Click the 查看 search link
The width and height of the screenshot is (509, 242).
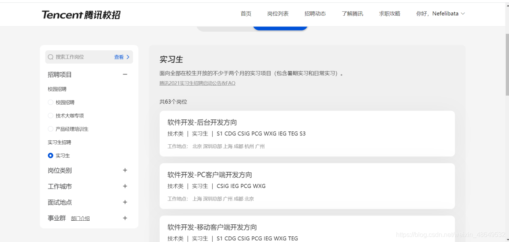(119, 57)
